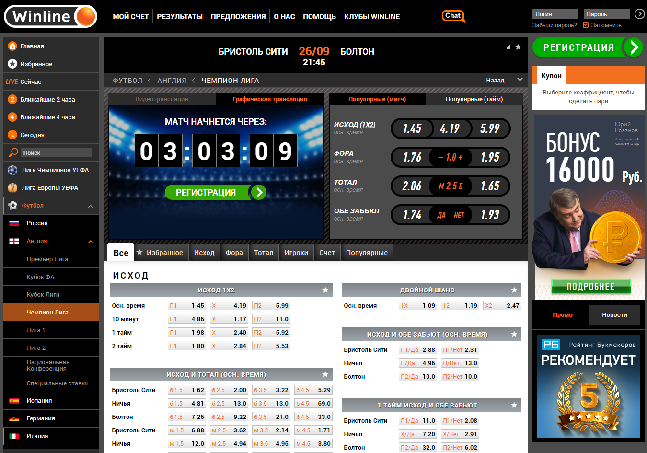Focus the Логин input field

[555, 14]
